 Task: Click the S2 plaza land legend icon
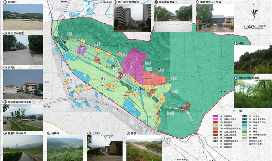[215, 138]
